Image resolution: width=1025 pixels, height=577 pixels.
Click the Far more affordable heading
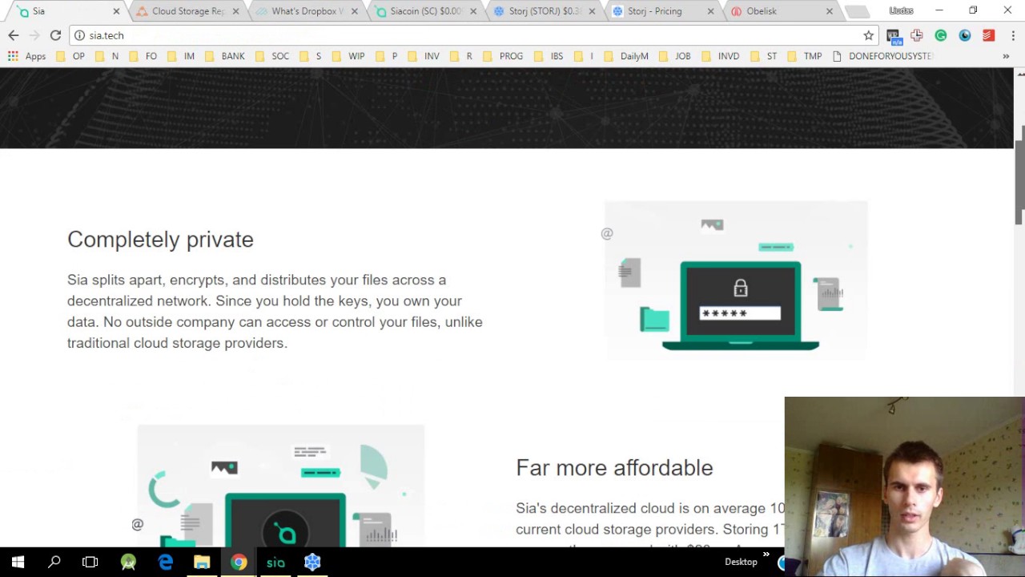pyautogui.click(x=614, y=468)
